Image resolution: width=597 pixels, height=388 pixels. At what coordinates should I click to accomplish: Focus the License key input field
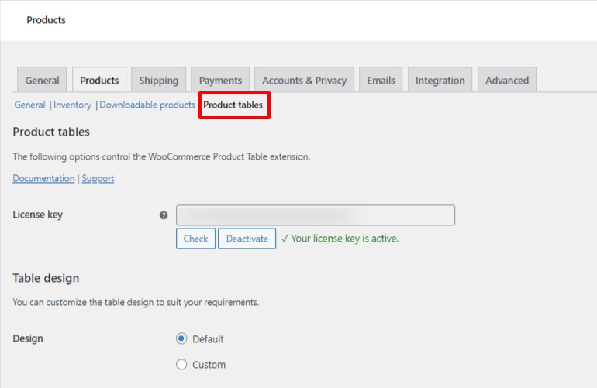315,215
